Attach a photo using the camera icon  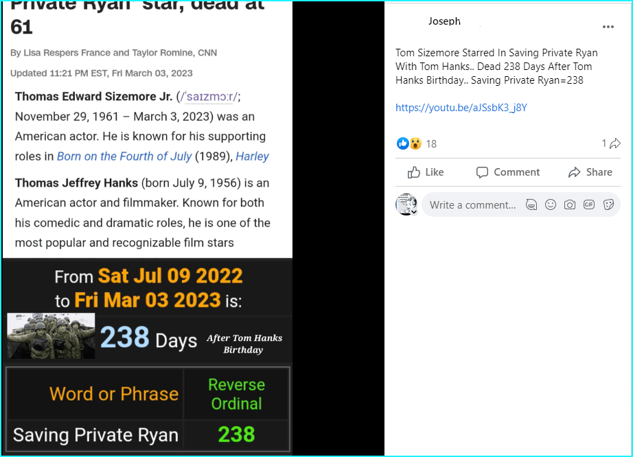point(569,204)
